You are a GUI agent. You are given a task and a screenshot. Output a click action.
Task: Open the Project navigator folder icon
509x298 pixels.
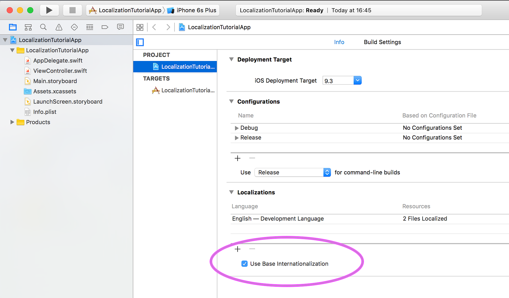point(13,27)
